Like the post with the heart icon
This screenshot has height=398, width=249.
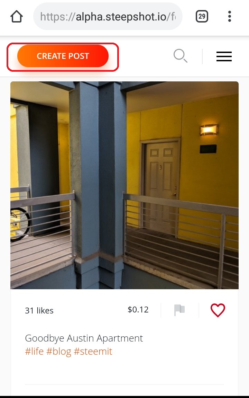(x=218, y=310)
